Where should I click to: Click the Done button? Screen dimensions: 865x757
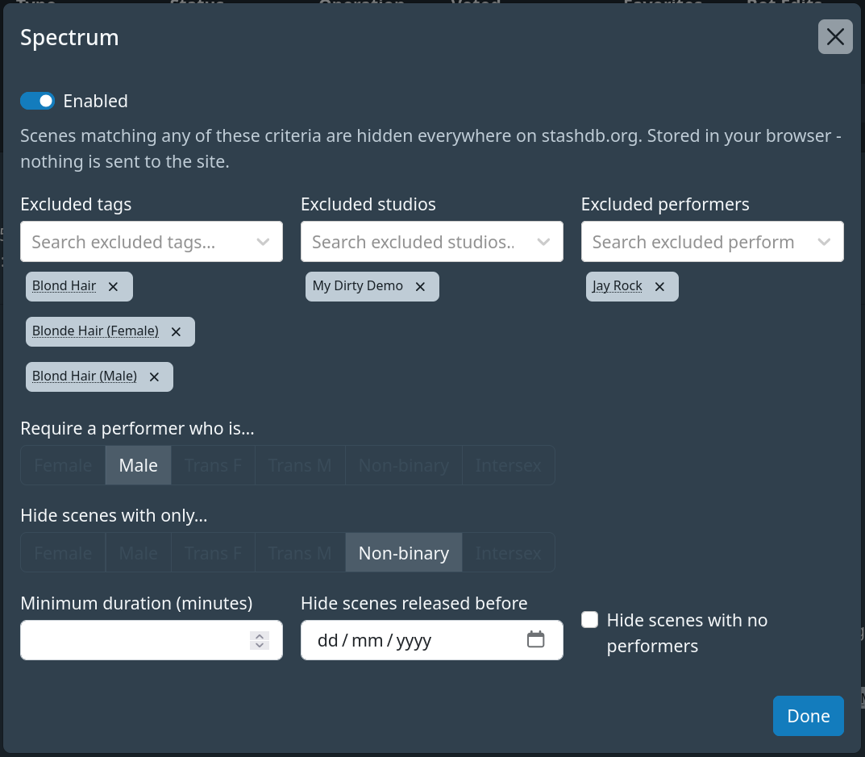click(809, 716)
